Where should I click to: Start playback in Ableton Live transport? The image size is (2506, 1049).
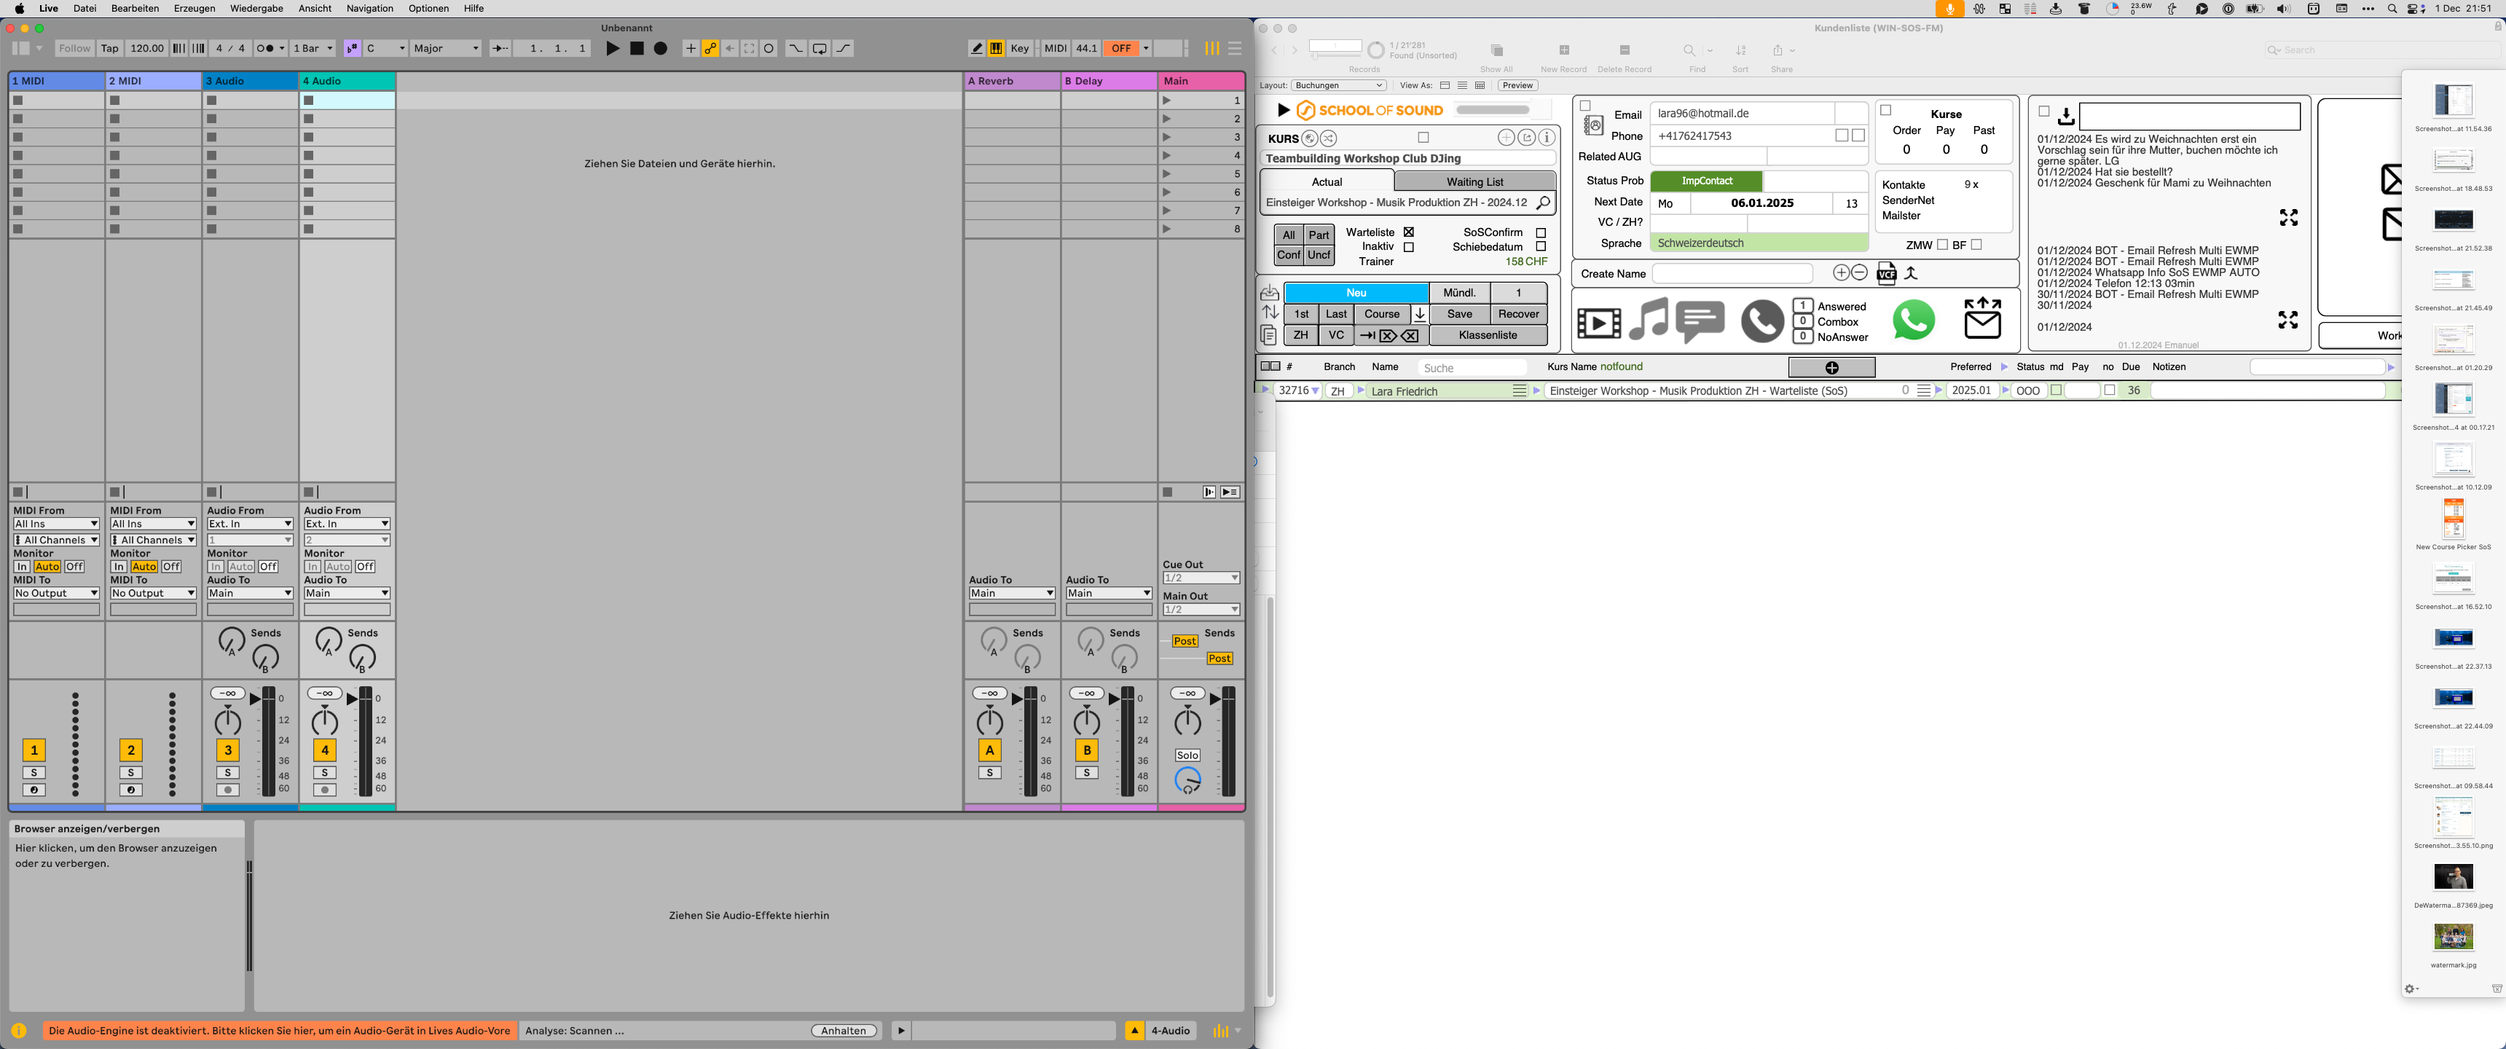(x=613, y=49)
